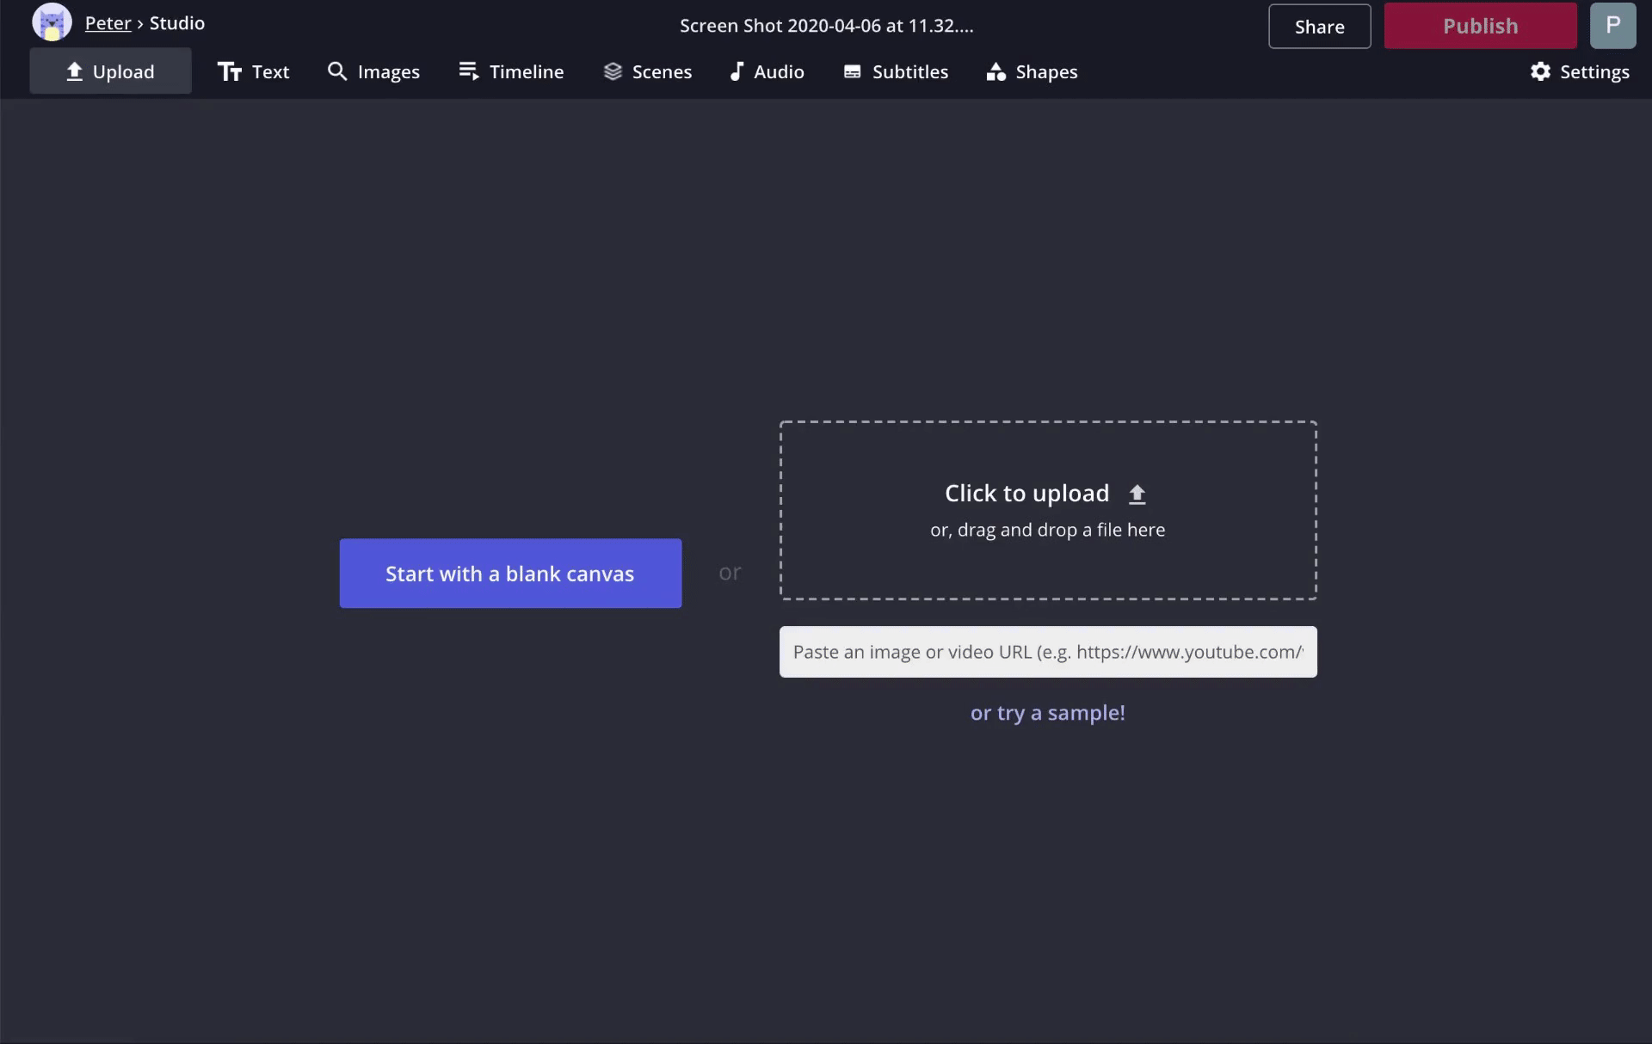This screenshot has width=1652, height=1044.
Task: Start with a blank canvas
Action: (510, 574)
